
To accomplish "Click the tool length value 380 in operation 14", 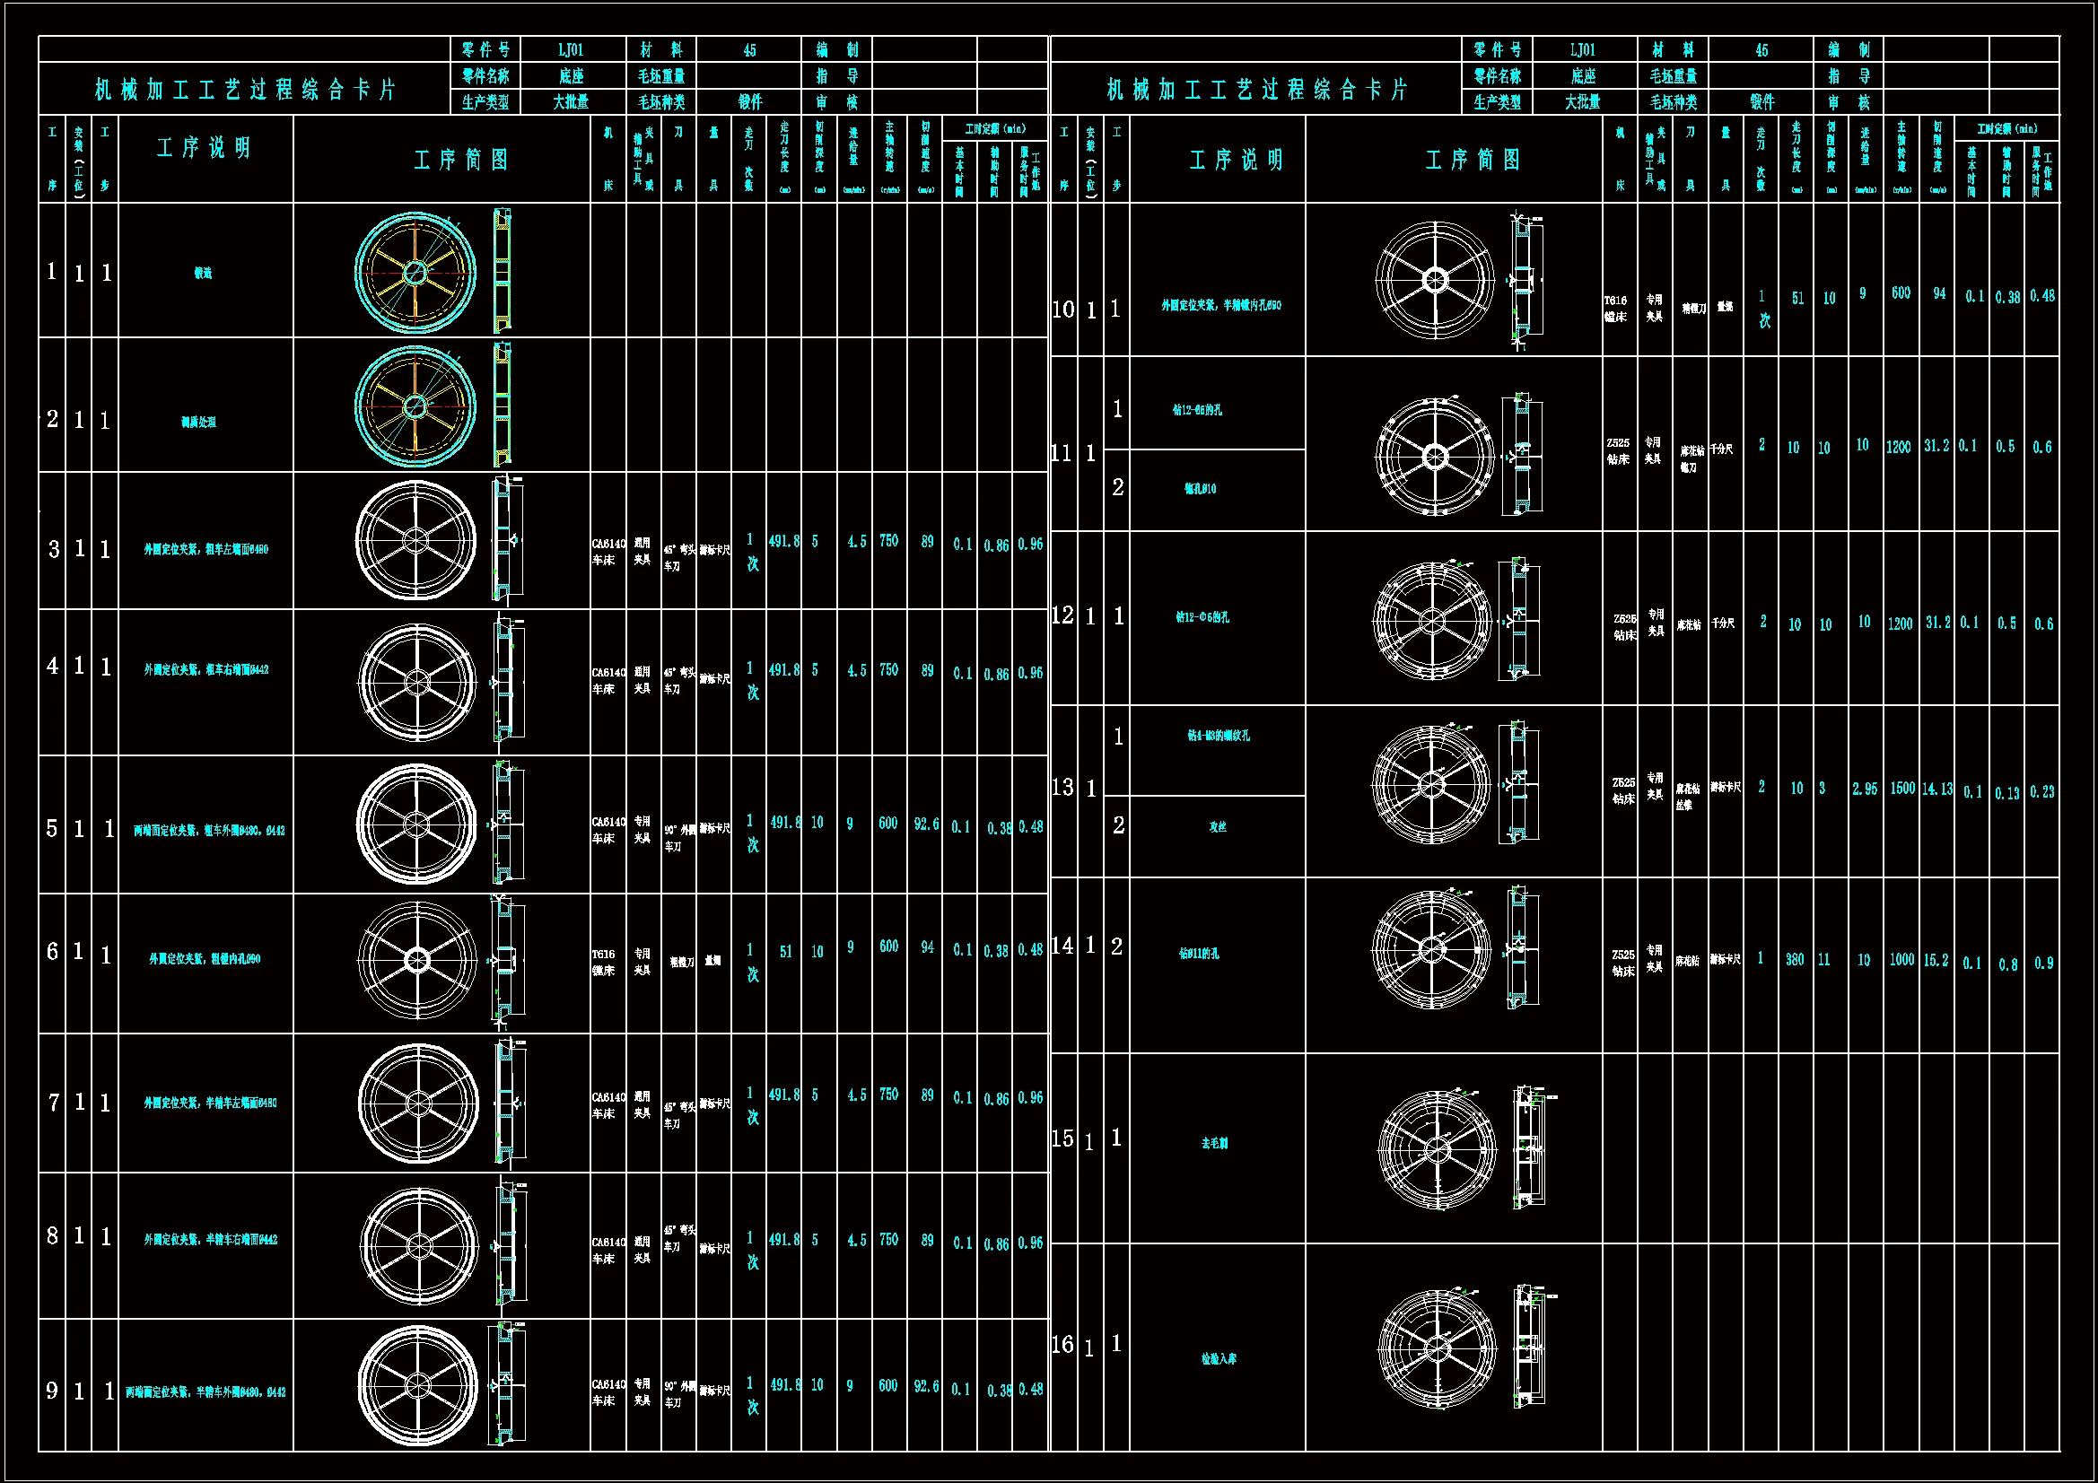I will click(1795, 959).
